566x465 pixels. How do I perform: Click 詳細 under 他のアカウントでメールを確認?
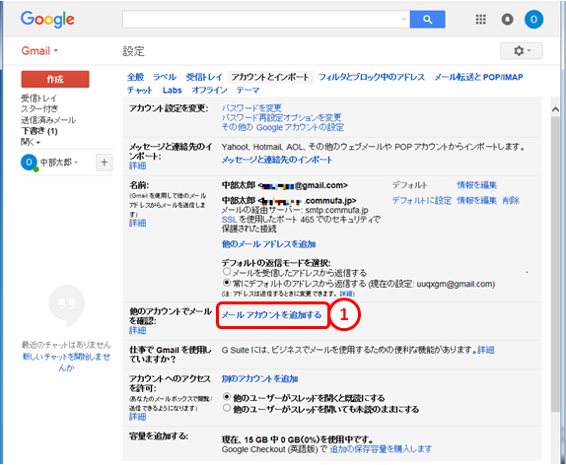coord(137,330)
